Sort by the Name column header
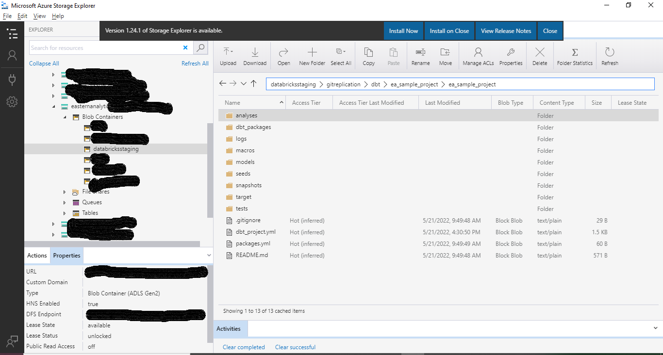The width and height of the screenshot is (663, 355). (253, 103)
